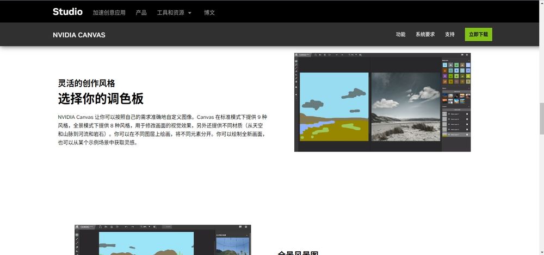Click the layout grid icon in lower Canvas screenshot
Screen dimensions: 544x255
[x=240, y=227]
